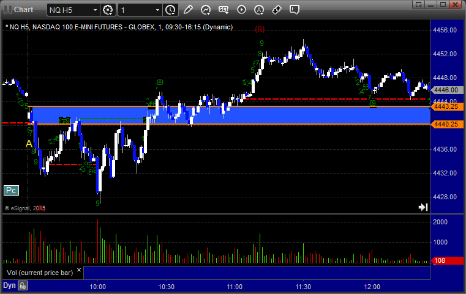Screen dimensions: 466x294
Task: Select the drawing pencil tool
Action: pos(188,10)
